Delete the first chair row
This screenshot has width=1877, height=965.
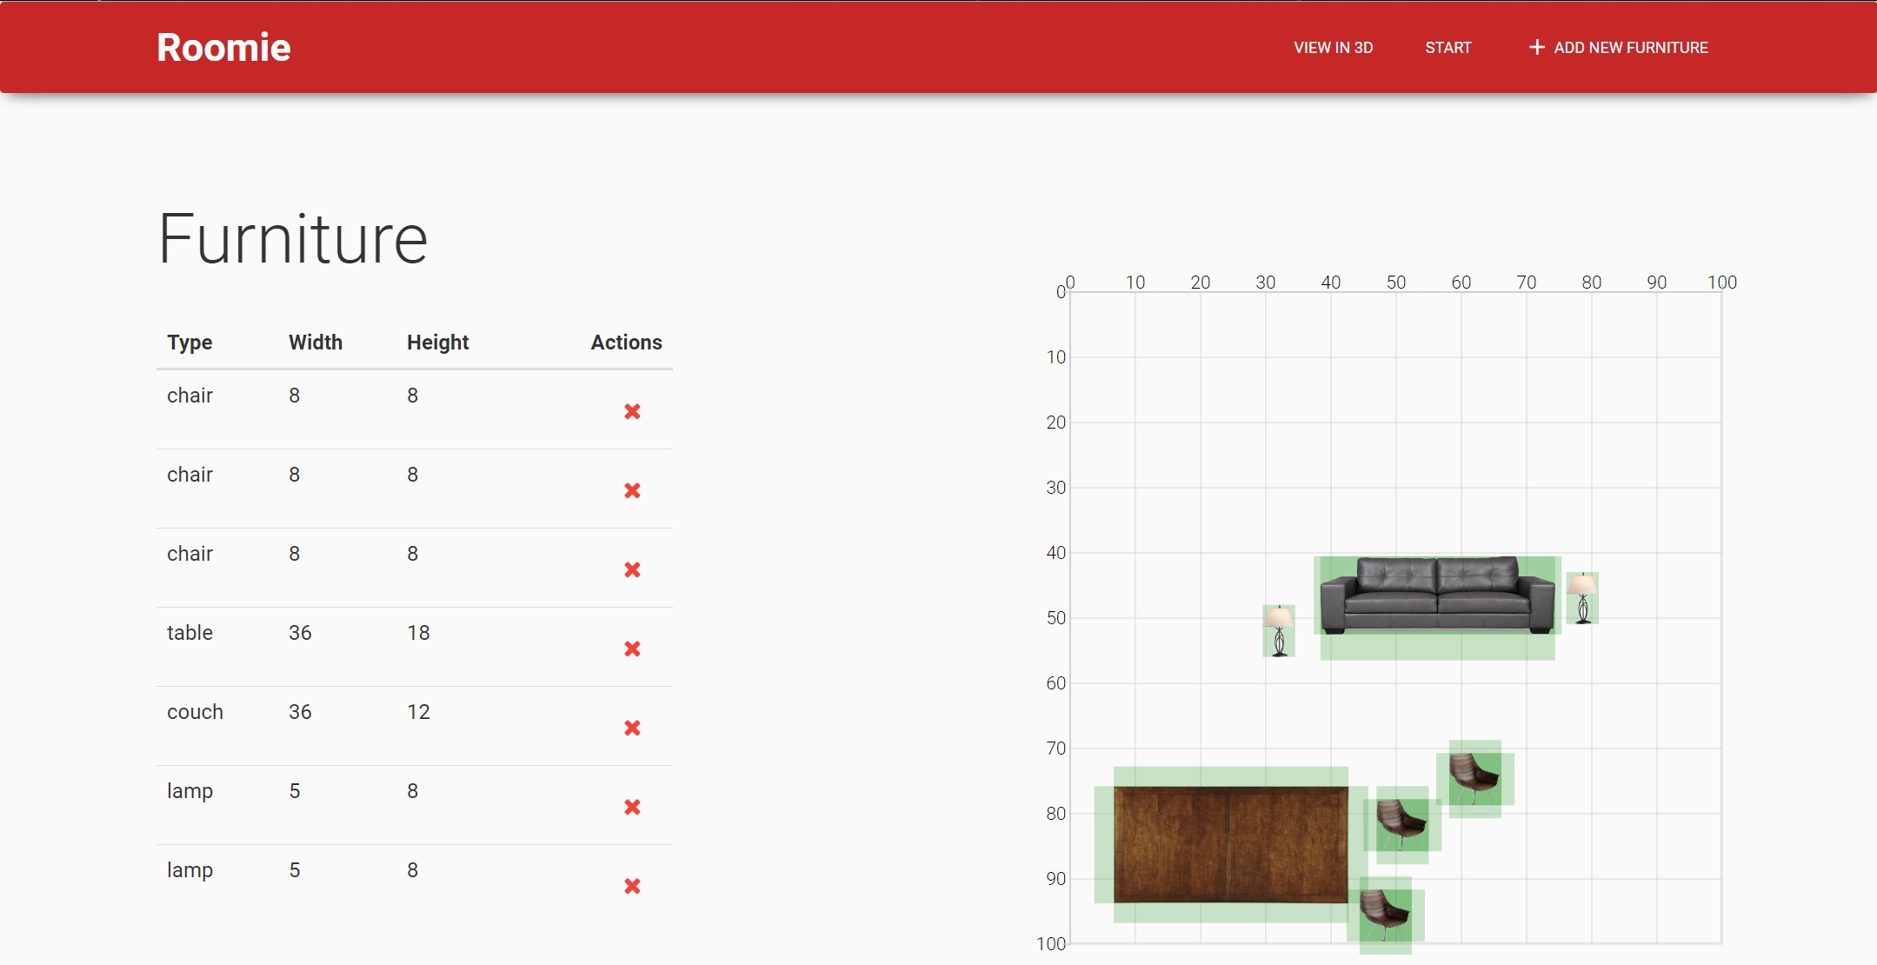point(632,411)
